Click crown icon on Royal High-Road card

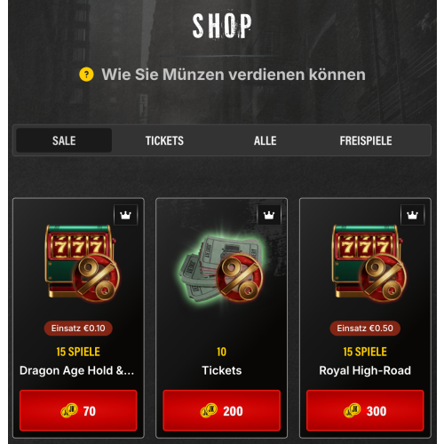click(412, 215)
